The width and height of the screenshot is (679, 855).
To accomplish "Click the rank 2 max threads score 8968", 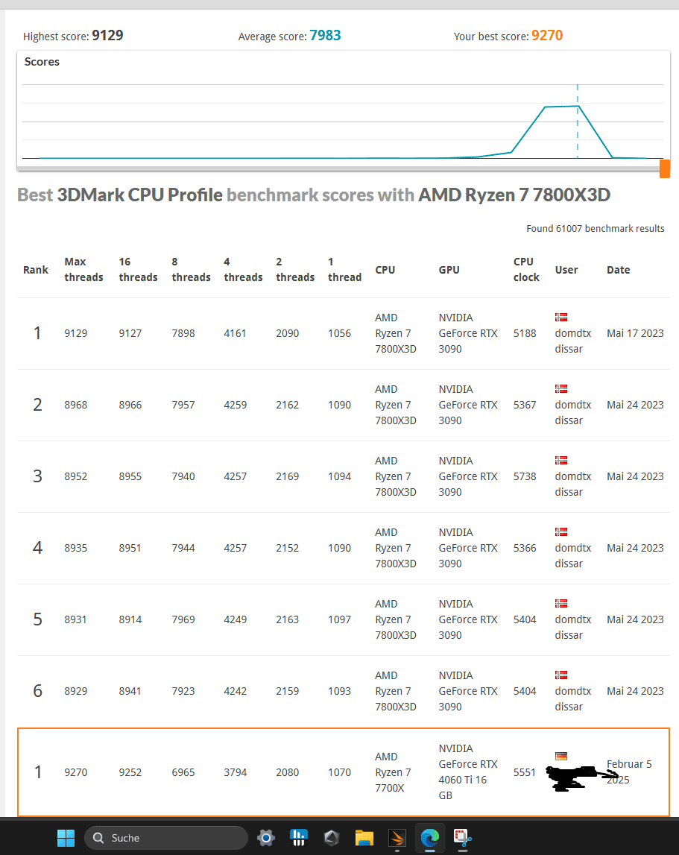I will click(x=76, y=405).
